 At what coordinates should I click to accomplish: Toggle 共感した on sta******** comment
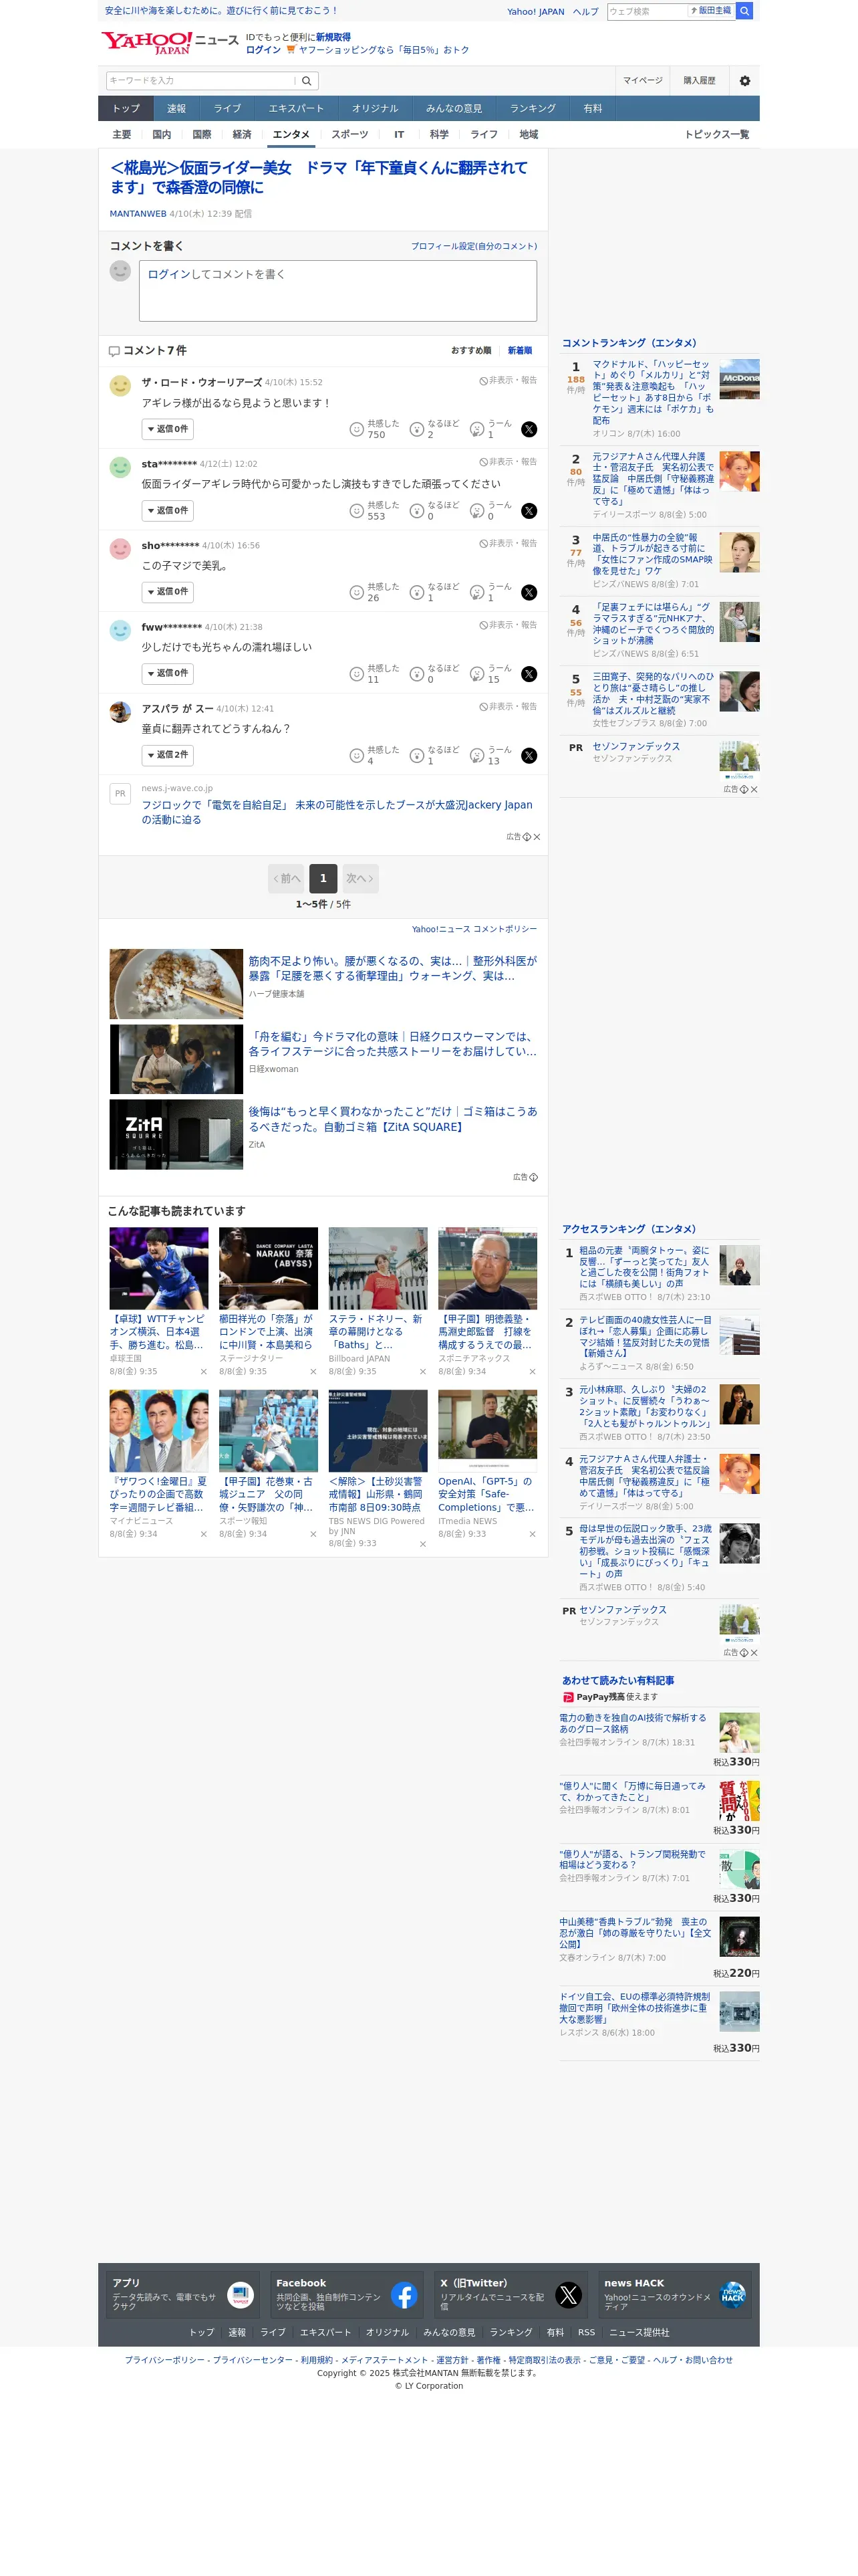pos(375,511)
